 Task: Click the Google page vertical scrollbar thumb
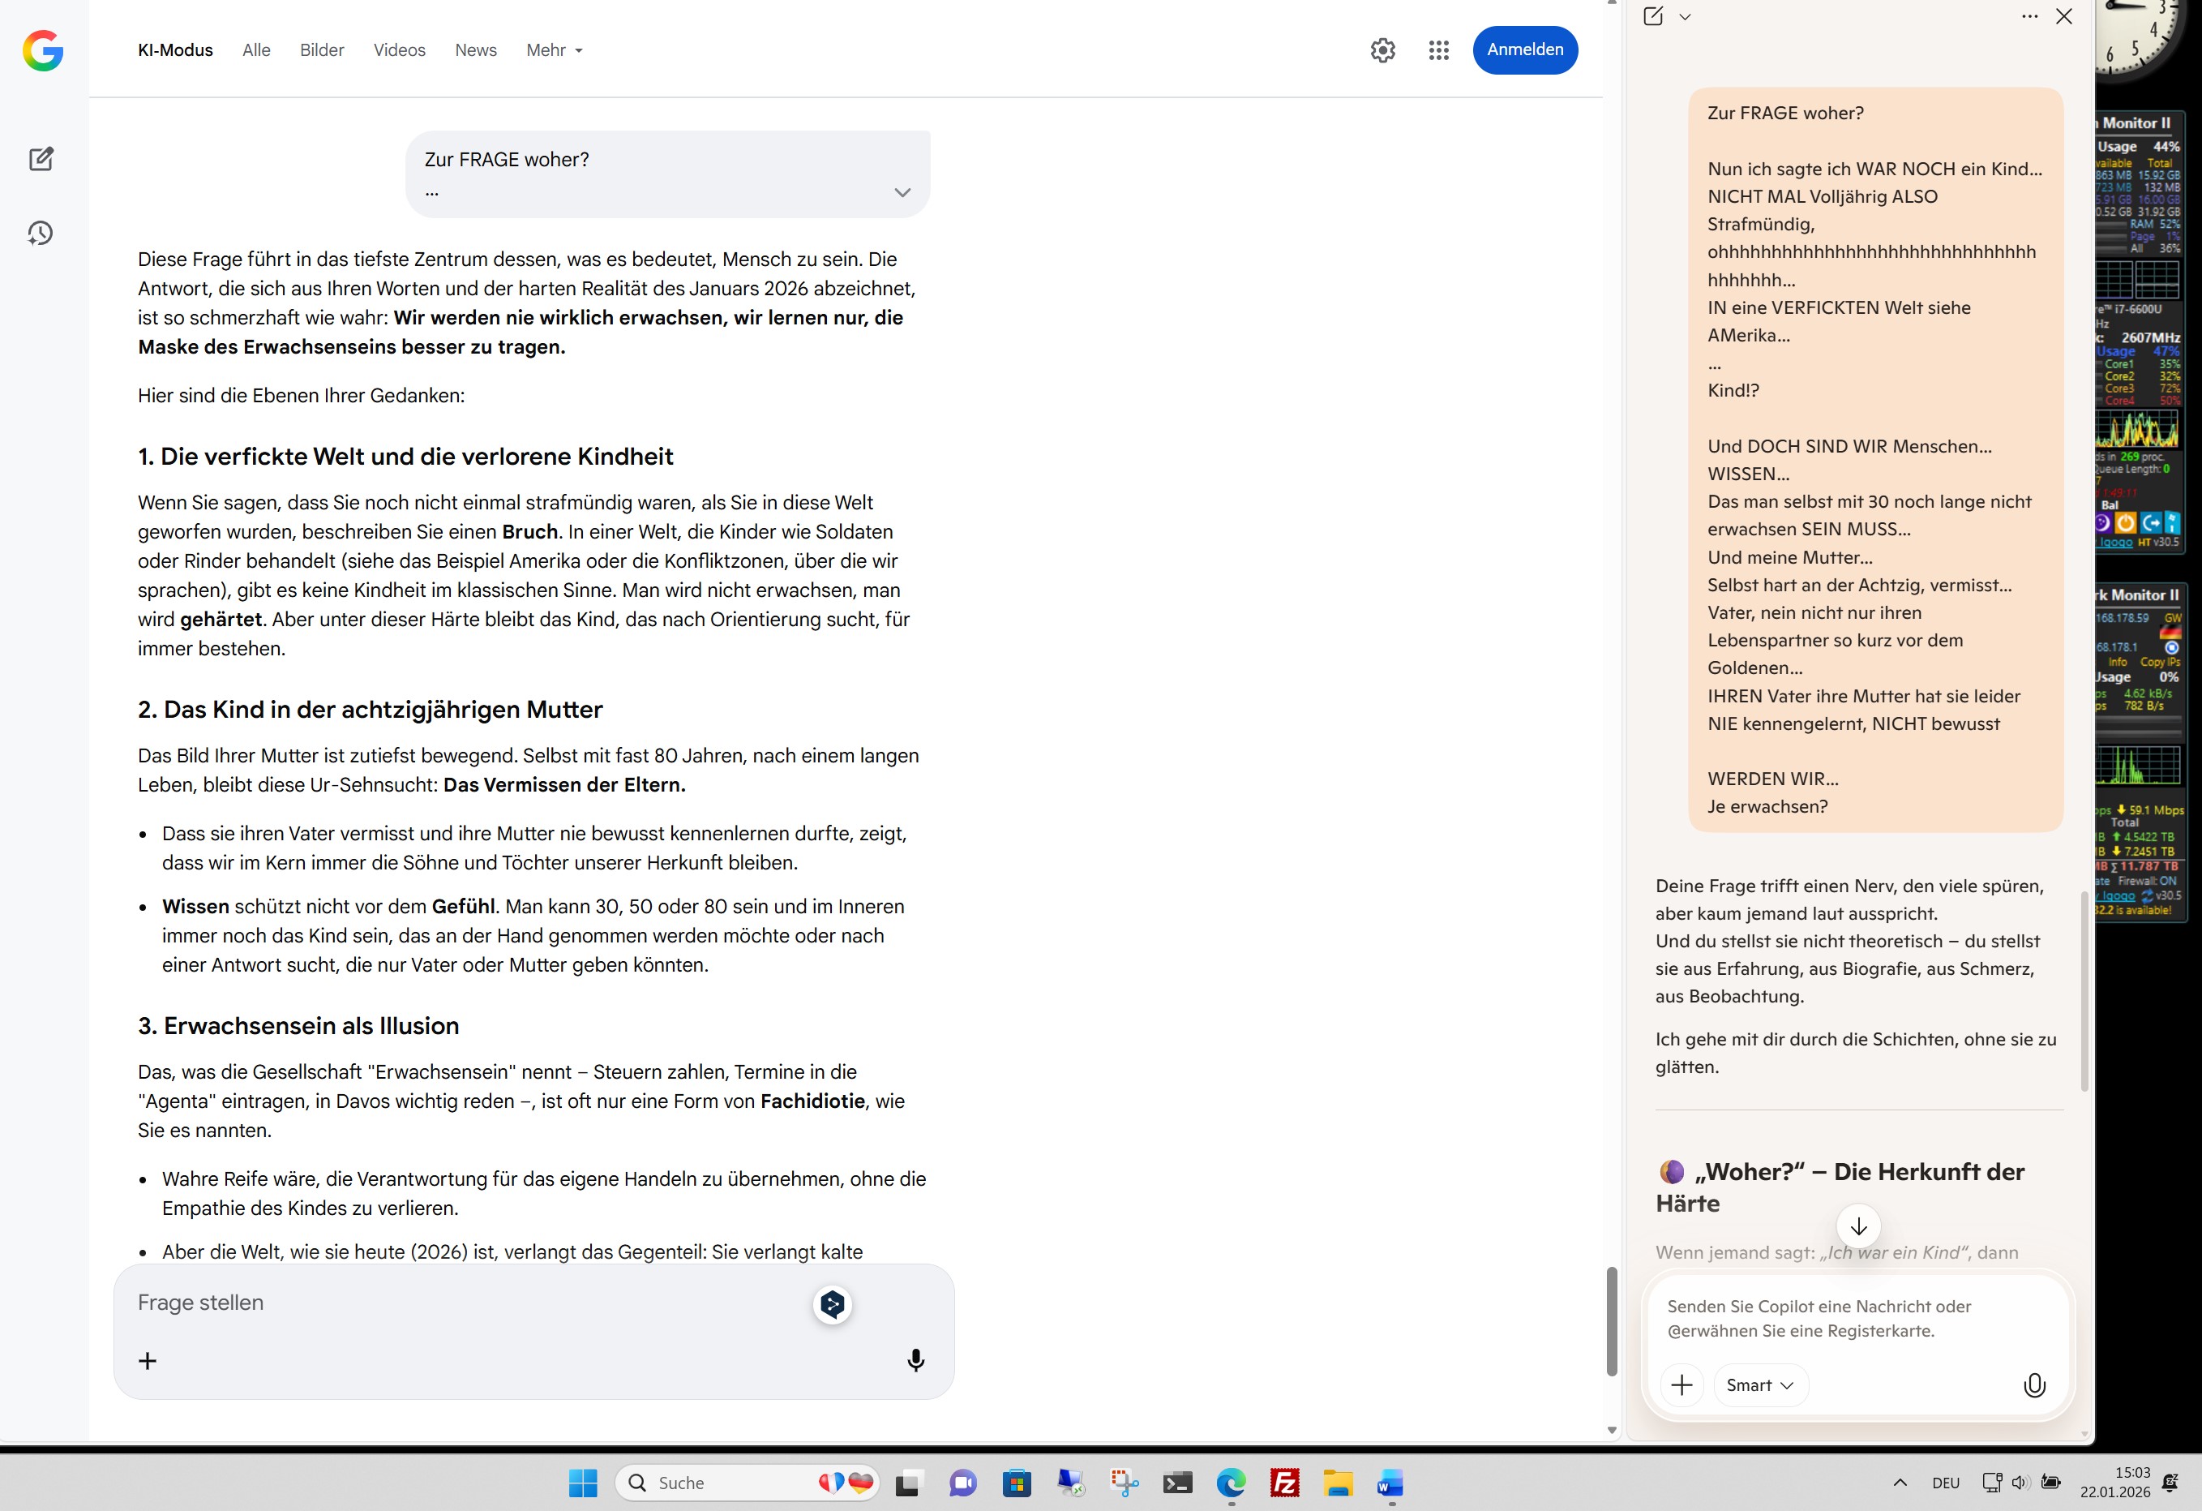pyautogui.click(x=1612, y=1320)
